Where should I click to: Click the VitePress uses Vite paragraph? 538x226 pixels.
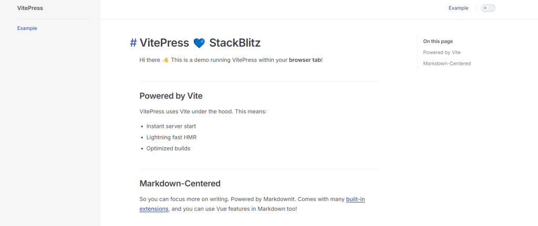[203, 112]
